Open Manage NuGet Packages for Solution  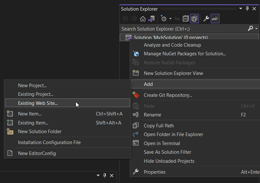tap(185, 54)
